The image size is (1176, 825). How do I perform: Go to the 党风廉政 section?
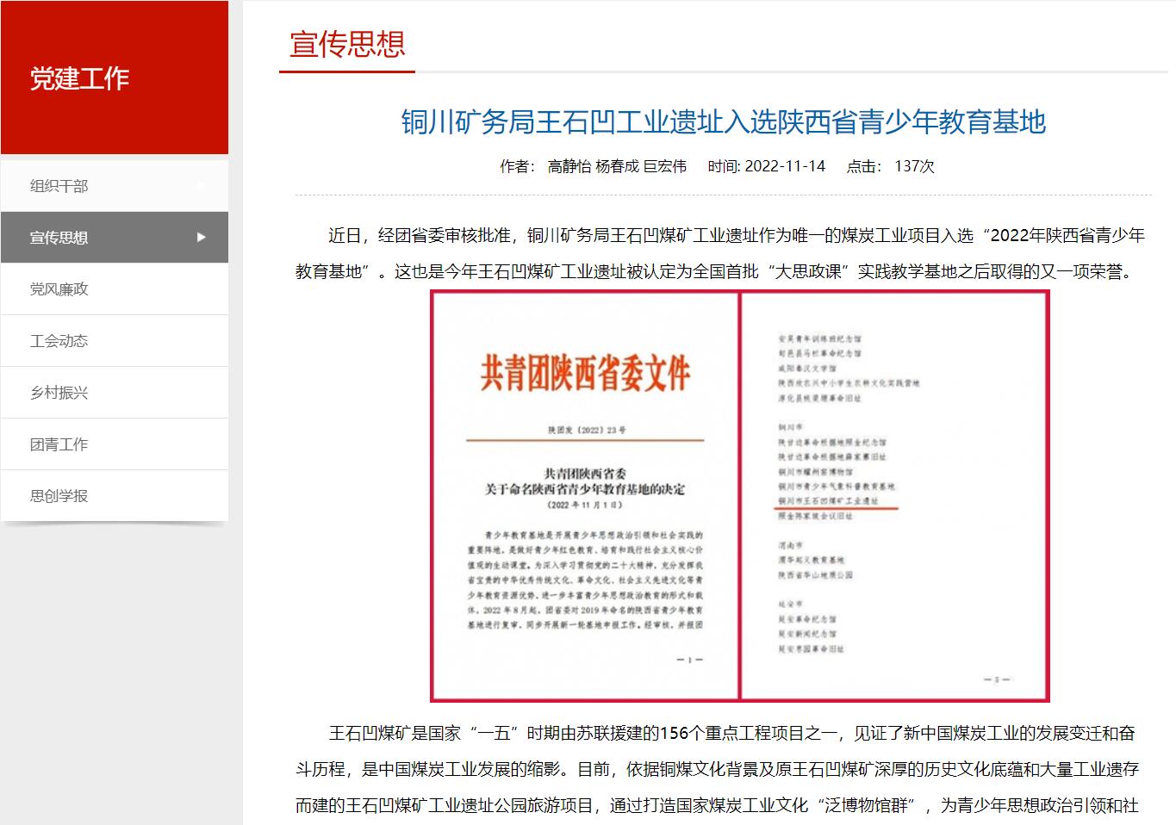[59, 289]
